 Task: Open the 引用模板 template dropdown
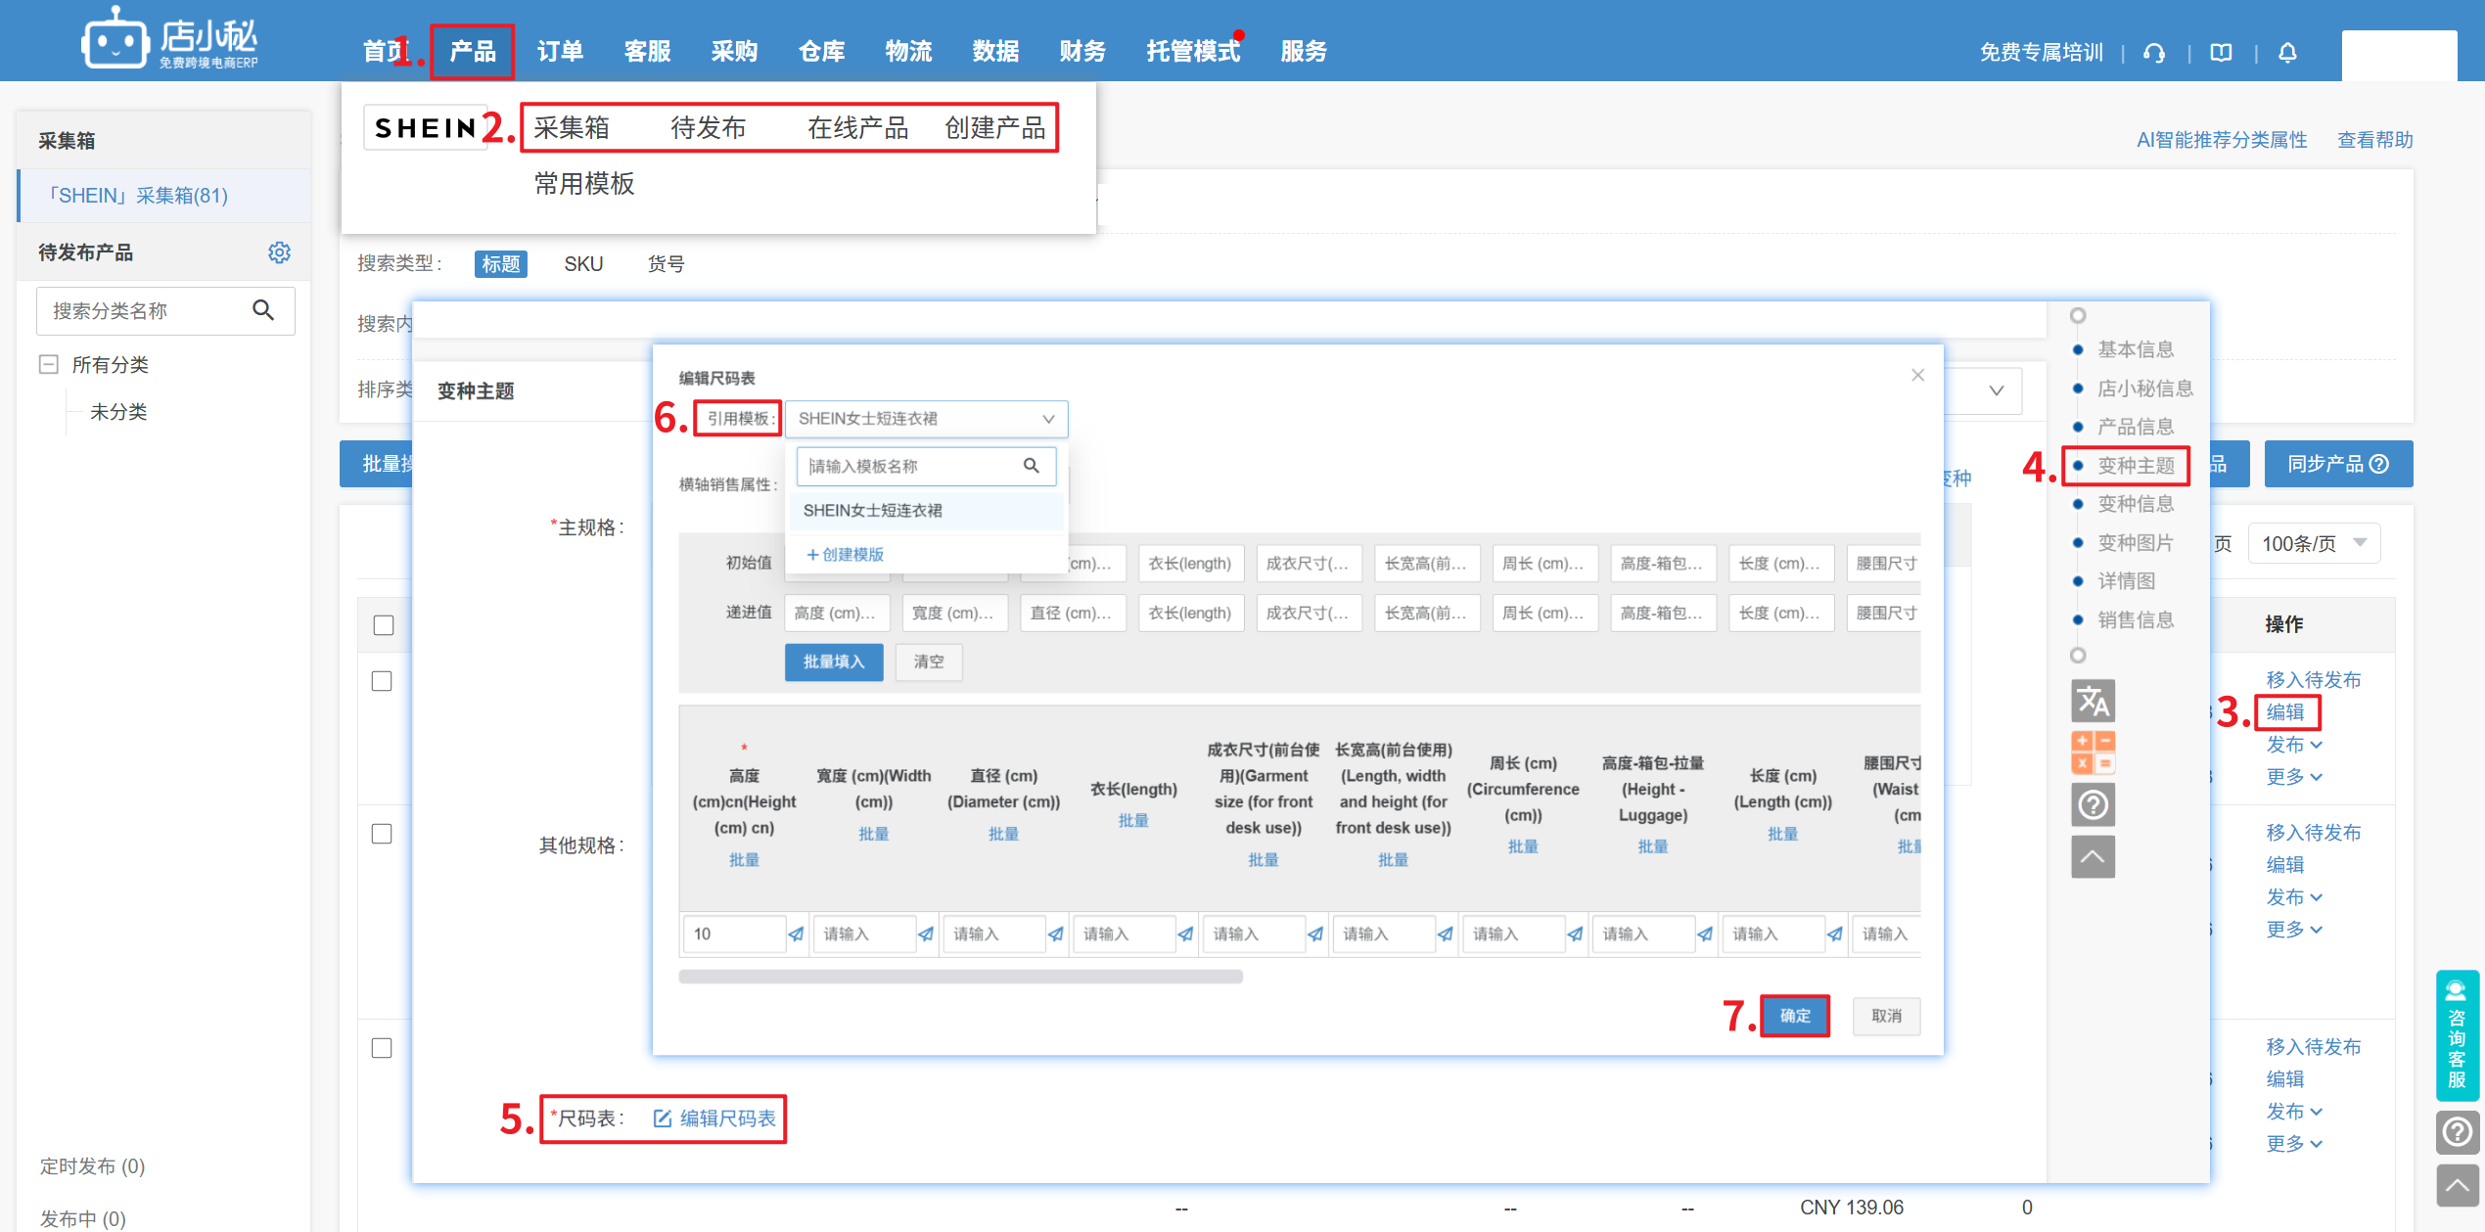[x=925, y=419]
